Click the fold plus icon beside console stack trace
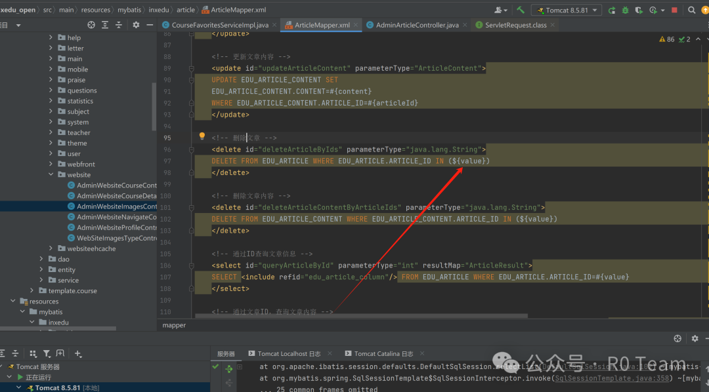Image resolution: width=709 pixels, height=392 pixels. tap(240, 367)
